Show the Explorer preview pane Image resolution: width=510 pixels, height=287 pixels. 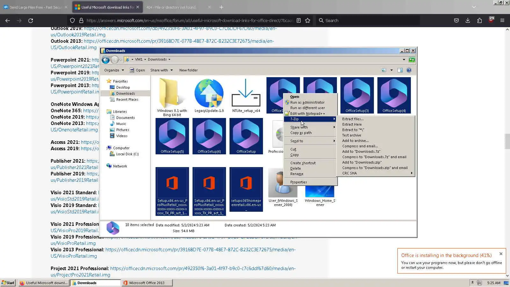pos(400,70)
